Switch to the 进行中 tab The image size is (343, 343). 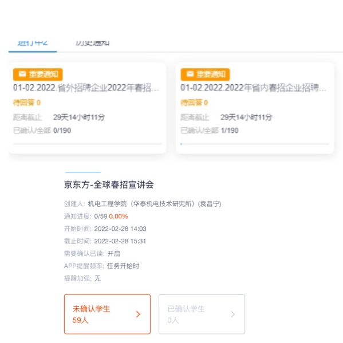pos(33,43)
